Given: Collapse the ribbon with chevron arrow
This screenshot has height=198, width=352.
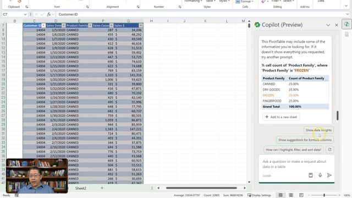Looking at the screenshot, I should pos(346,6).
